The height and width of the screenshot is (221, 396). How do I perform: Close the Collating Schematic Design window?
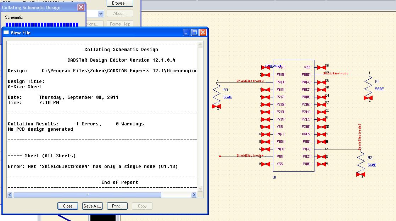[x=81, y=7]
